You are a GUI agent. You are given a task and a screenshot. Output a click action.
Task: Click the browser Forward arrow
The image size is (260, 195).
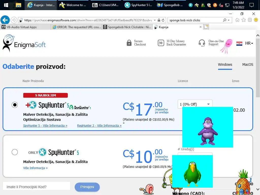click(14, 20)
